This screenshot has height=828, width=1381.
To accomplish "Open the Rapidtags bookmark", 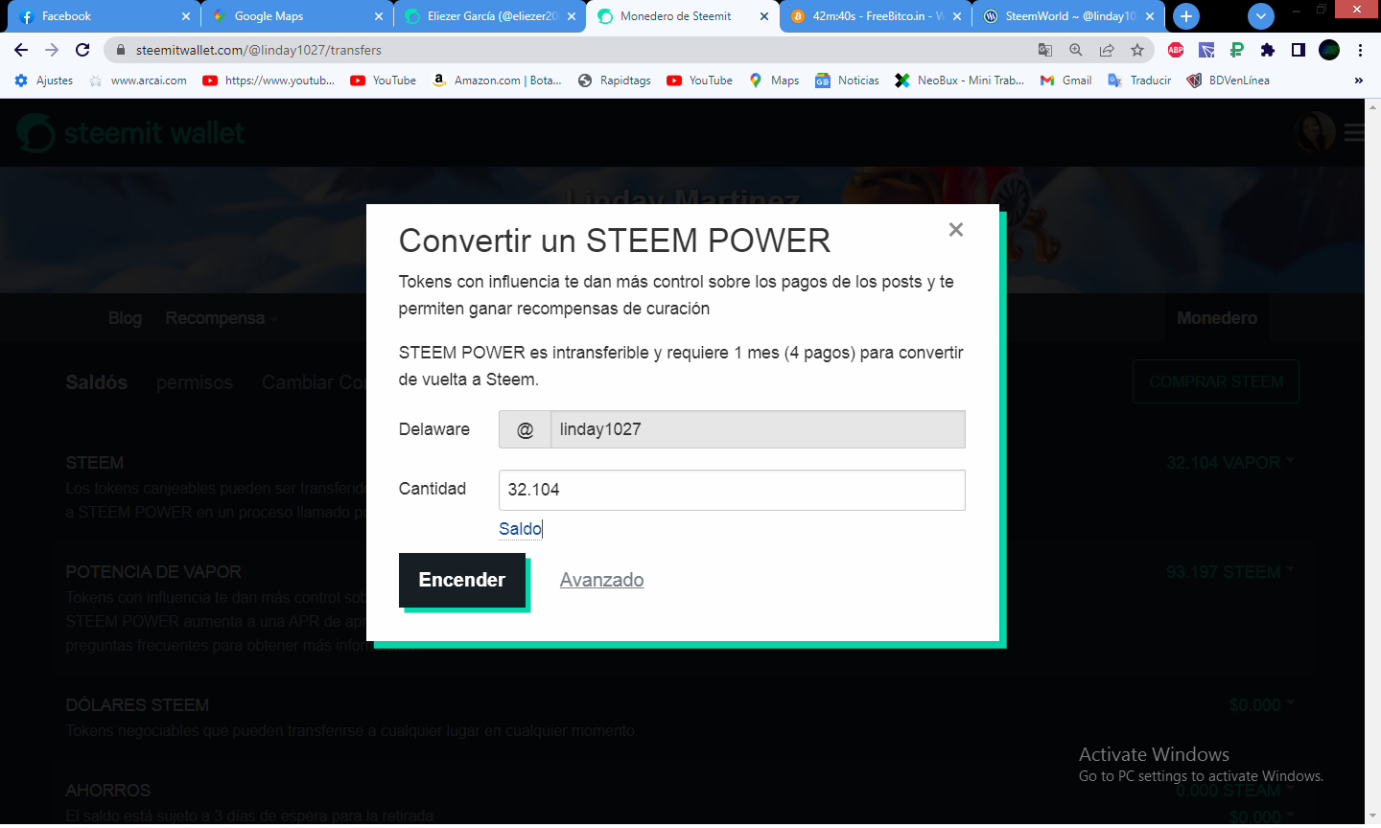I will click(x=615, y=80).
